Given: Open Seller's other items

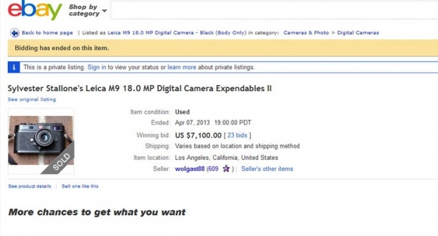Looking at the screenshot, I should (x=267, y=169).
